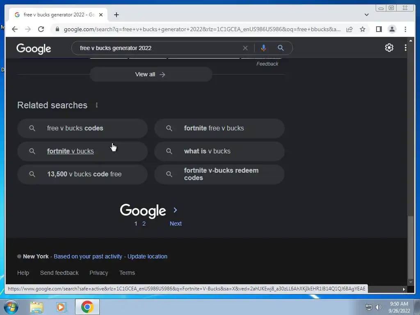This screenshot has width=420, height=315.
Task: Open Chrome side panel
Action: click(379, 29)
